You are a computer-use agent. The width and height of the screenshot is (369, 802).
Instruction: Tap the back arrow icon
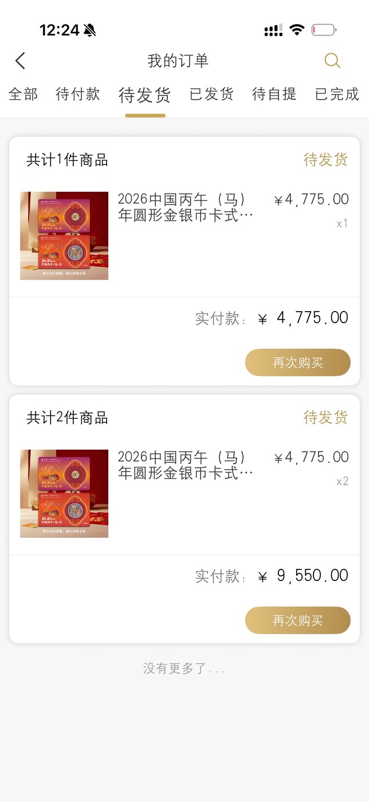(21, 61)
